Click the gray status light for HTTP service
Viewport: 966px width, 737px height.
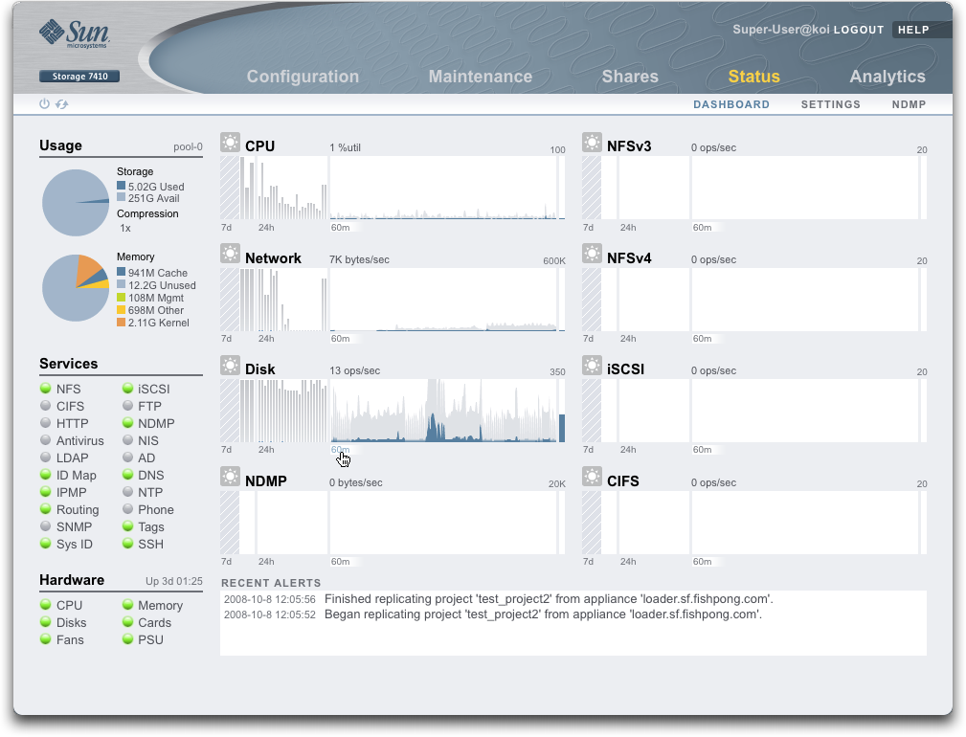point(45,424)
